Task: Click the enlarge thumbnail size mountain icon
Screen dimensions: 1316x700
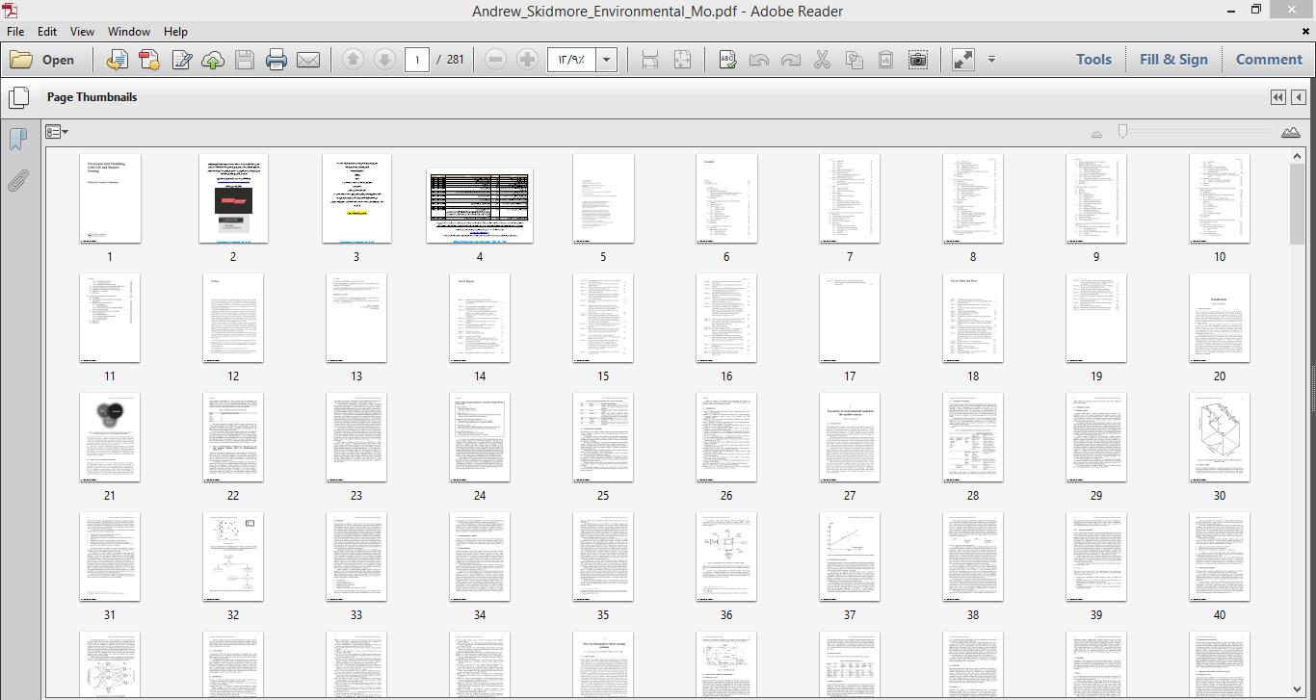Action: coord(1291,133)
